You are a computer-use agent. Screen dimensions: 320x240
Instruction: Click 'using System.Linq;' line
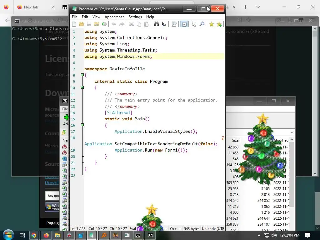(x=107, y=44)
